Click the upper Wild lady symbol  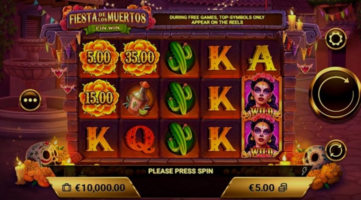[x=262, y=97]
